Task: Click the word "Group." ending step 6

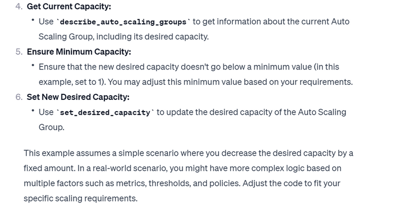Action: point(52,127)
